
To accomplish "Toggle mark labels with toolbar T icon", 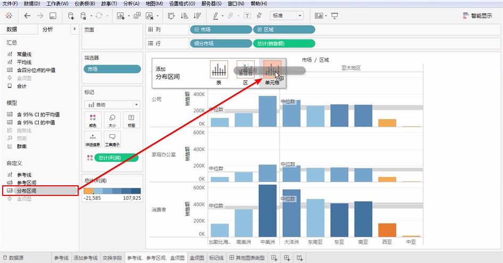I will (x=247, y=16).
